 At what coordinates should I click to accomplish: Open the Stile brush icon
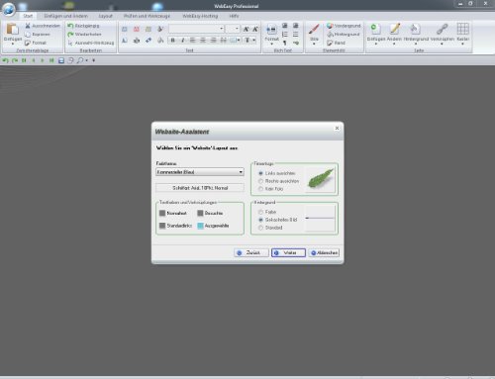tap(314, 30)
